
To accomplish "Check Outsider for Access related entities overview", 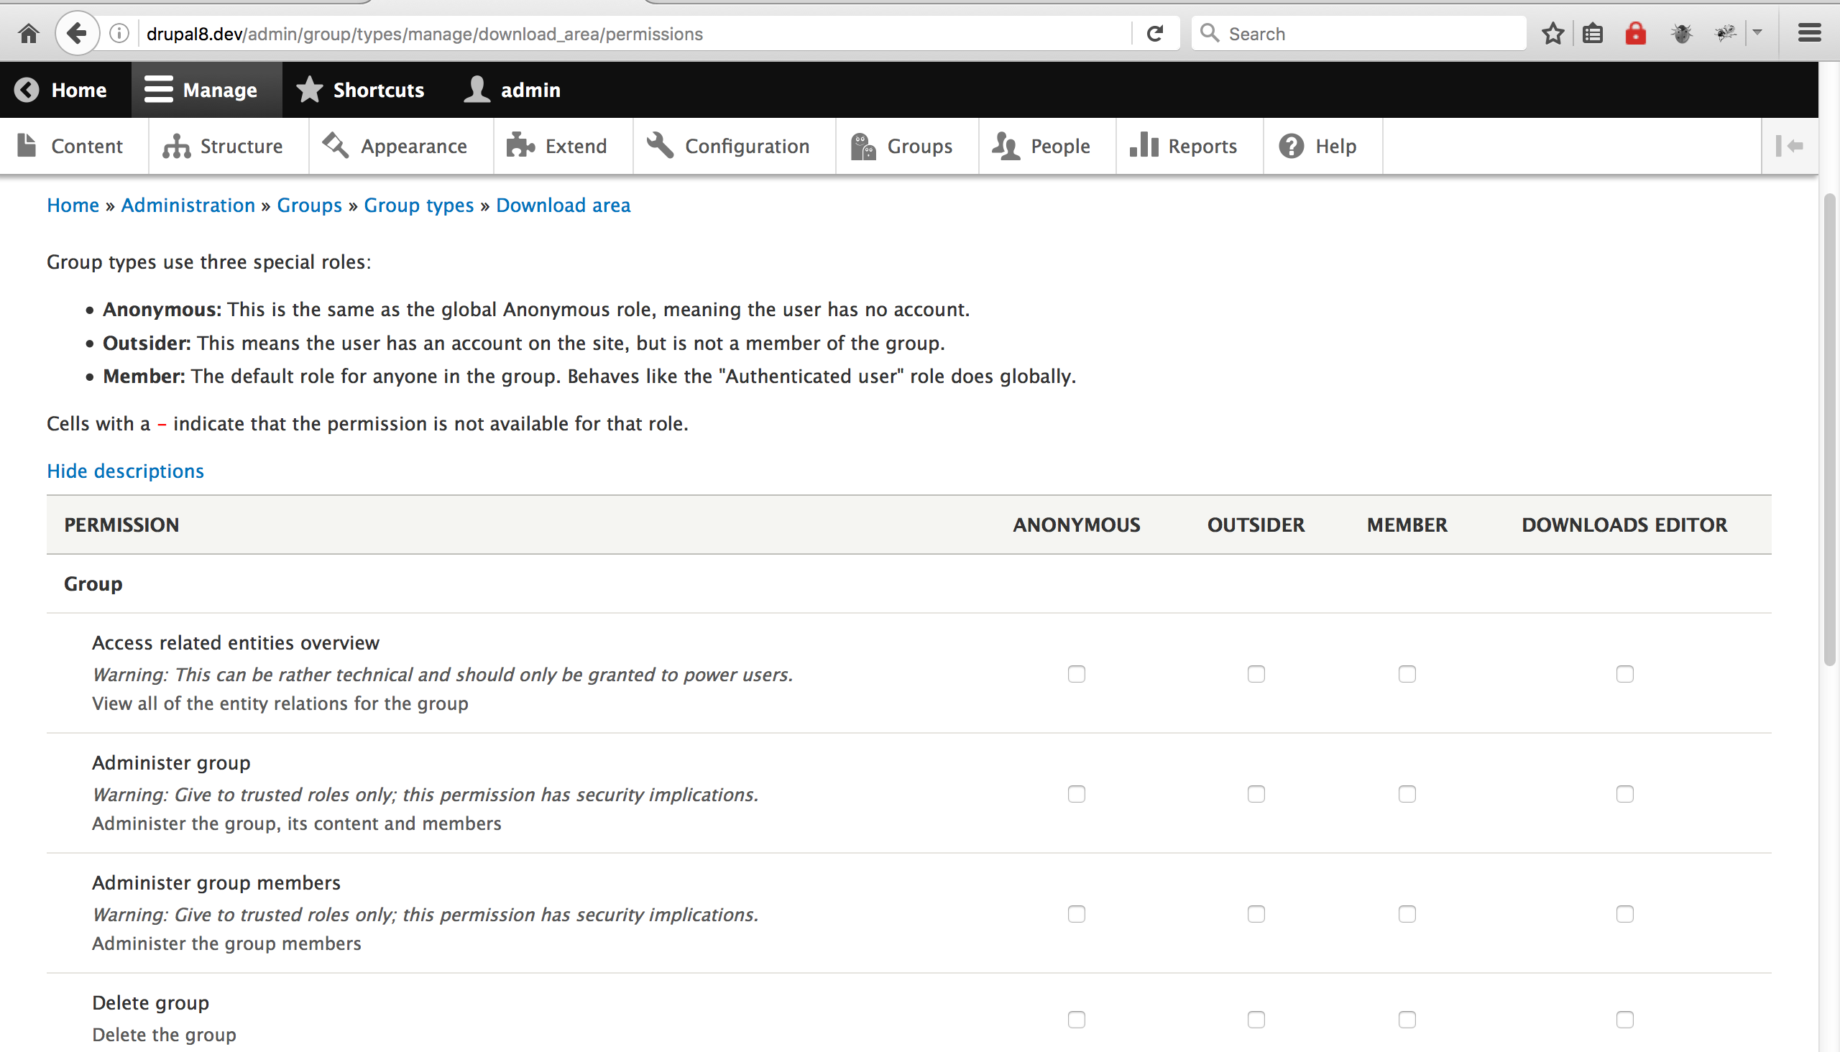I will (1256, 674).
